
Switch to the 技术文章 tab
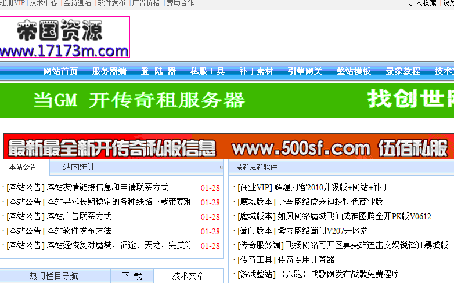(188, 276)
